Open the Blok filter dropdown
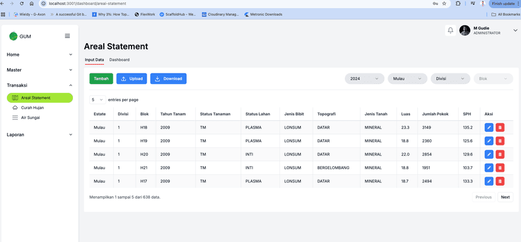 coord(493,78)
